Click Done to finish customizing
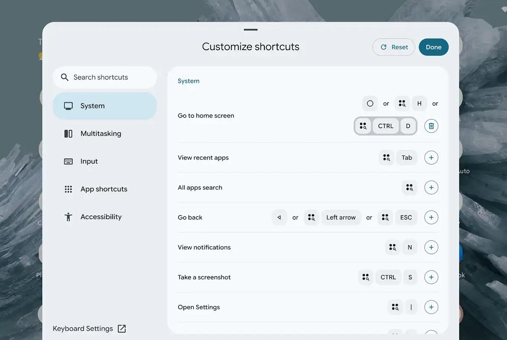 434,47
